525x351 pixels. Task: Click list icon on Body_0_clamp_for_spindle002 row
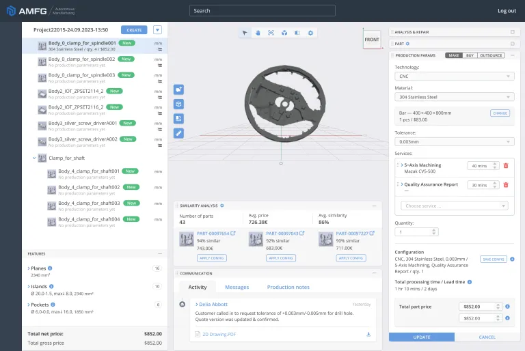[160, 66]
